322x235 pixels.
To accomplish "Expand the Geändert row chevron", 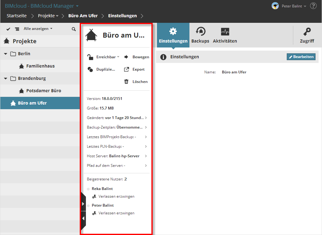I will click(146, 117).
